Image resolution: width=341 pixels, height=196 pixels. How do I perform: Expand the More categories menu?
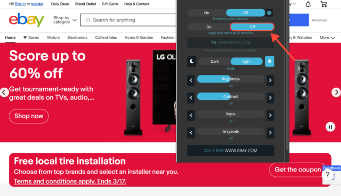327,38
